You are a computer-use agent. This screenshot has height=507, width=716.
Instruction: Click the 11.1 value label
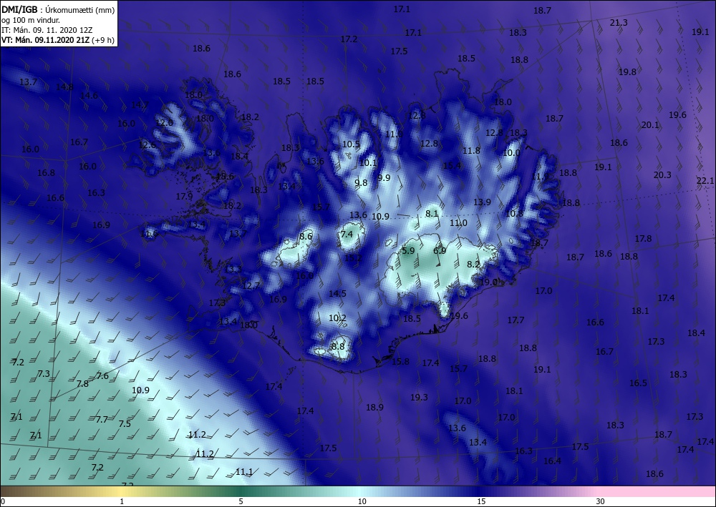[244, 472]
